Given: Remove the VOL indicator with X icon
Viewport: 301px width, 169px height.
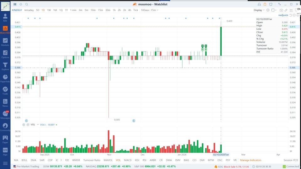Looking at the screenshot, I should tap(28, 125).
